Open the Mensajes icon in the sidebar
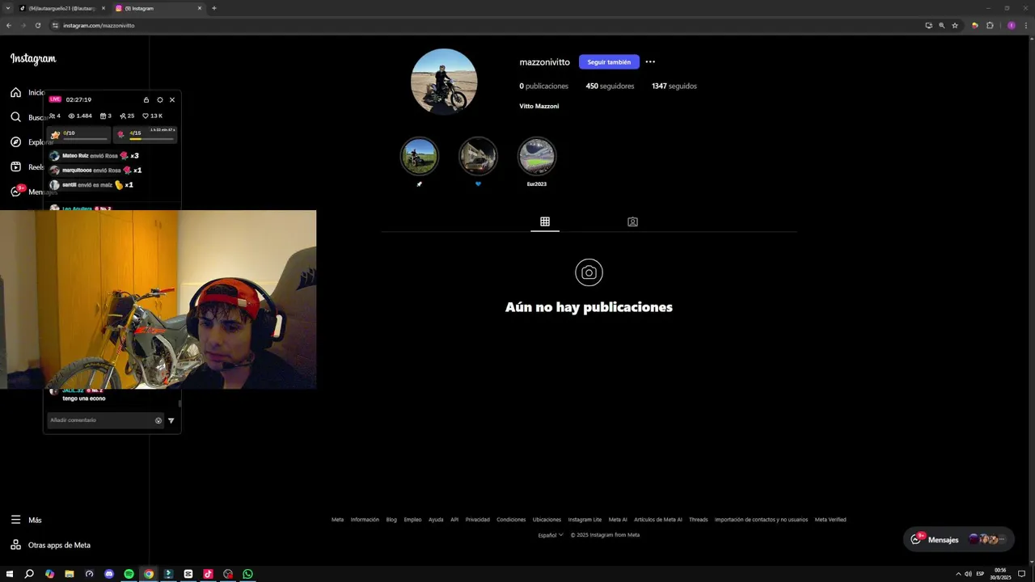 click(15, 192)
